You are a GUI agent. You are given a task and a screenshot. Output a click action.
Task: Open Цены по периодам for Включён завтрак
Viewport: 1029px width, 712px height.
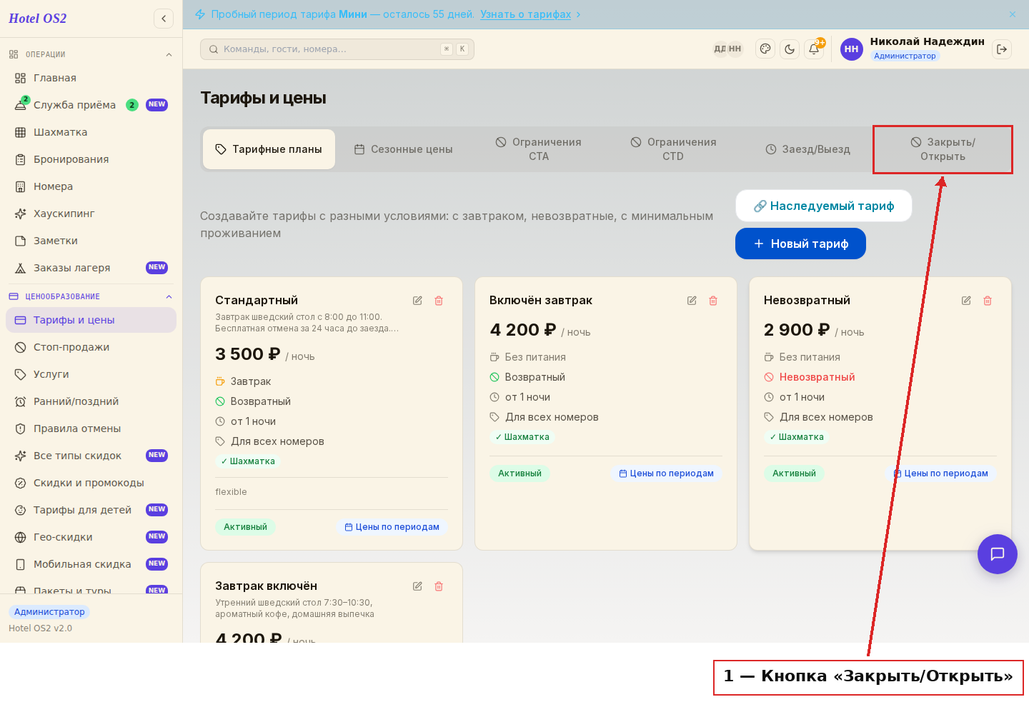tap(666, 473)
